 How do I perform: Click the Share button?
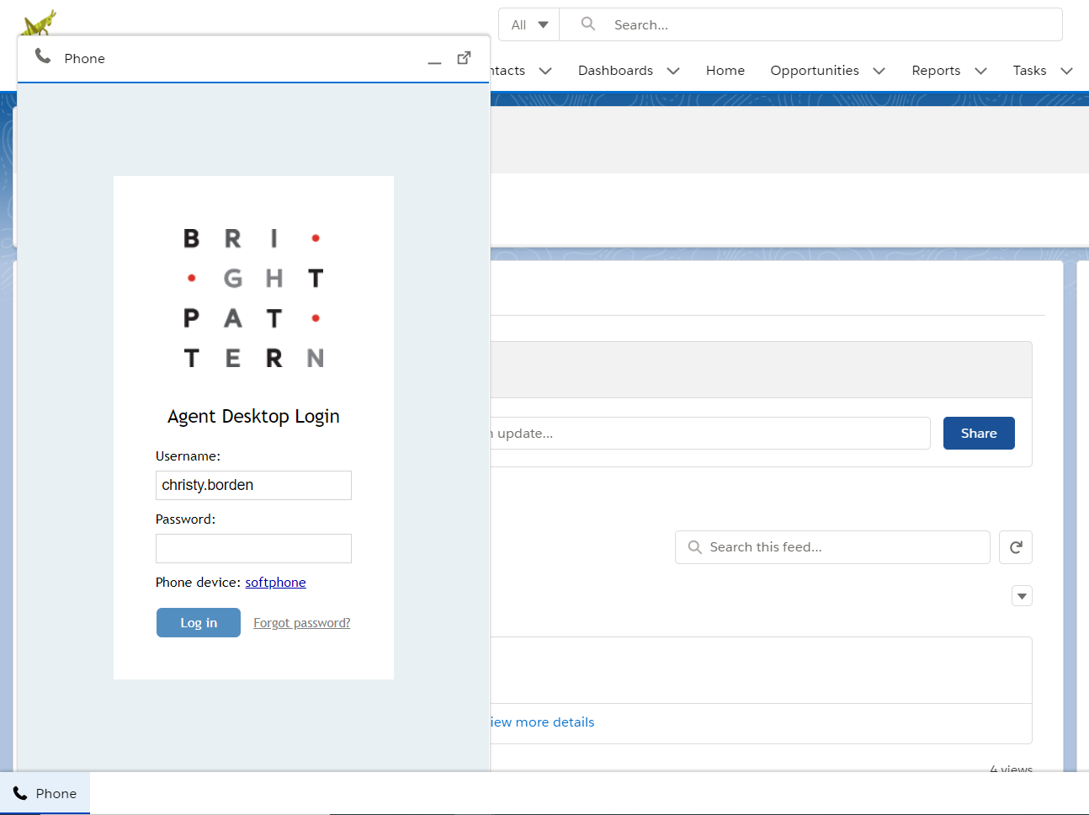[x=979, y=433]
